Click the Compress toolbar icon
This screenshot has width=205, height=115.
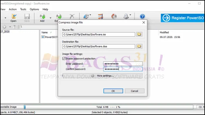[x=100, y=16]
